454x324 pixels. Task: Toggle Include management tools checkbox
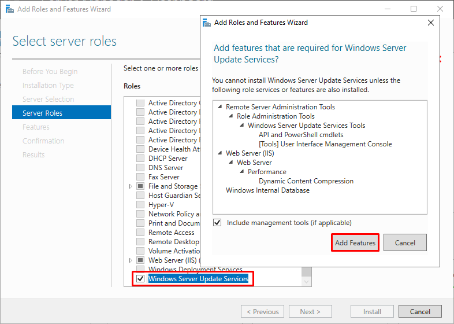pos(217,223)
